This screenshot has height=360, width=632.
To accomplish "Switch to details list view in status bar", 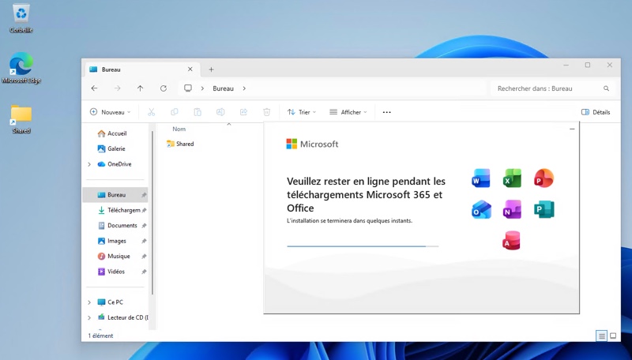I will pyautogui.click(x=602, y=336).
